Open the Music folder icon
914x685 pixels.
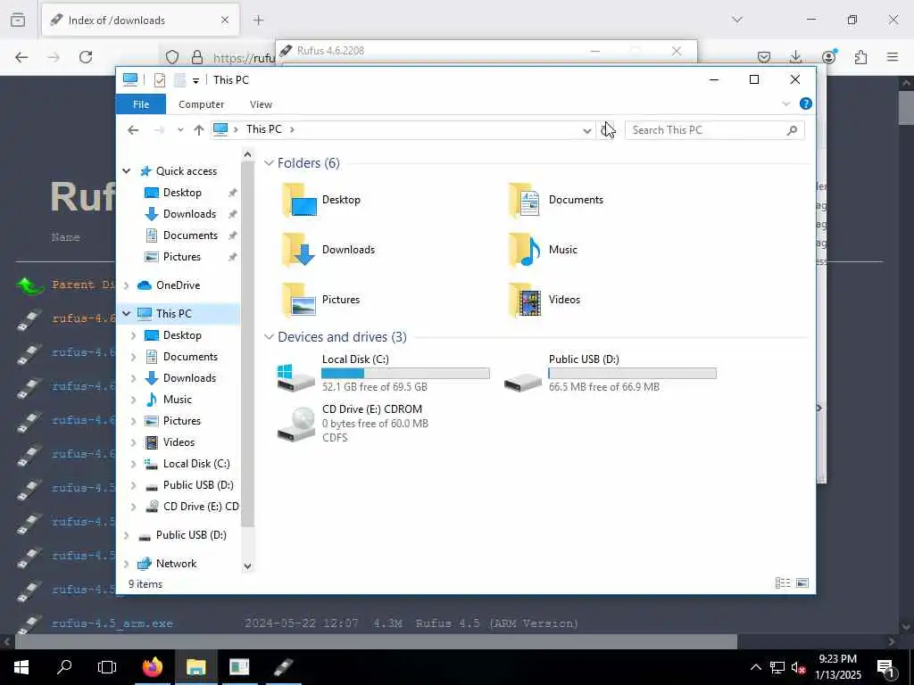click(x=525, y=250)
